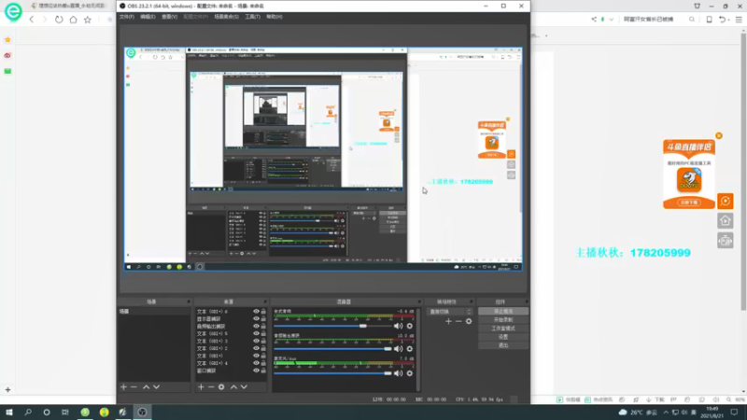The width and height of the screenshot is (747, 420).
Task: Click float icon on Scenes panel header
Action: (189, 301)
